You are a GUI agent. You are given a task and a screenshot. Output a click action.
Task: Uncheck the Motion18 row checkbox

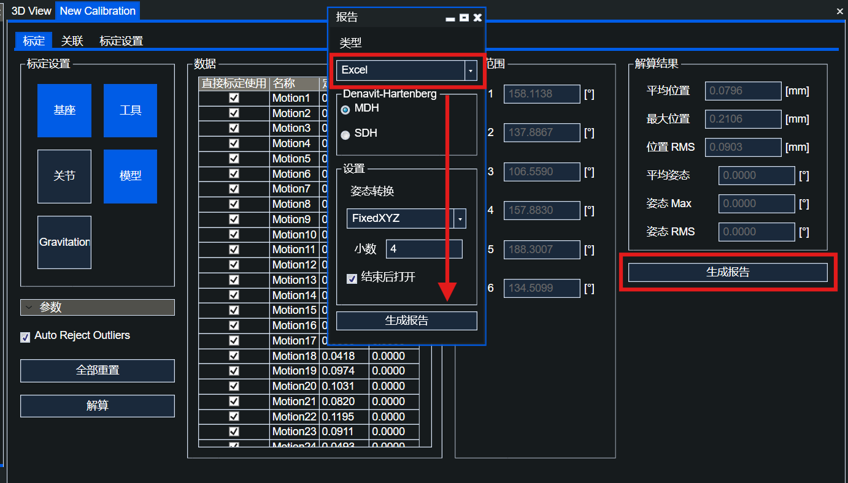234,356
